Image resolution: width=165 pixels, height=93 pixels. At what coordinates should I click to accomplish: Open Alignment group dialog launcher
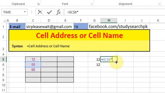click(x=159, y=4)
